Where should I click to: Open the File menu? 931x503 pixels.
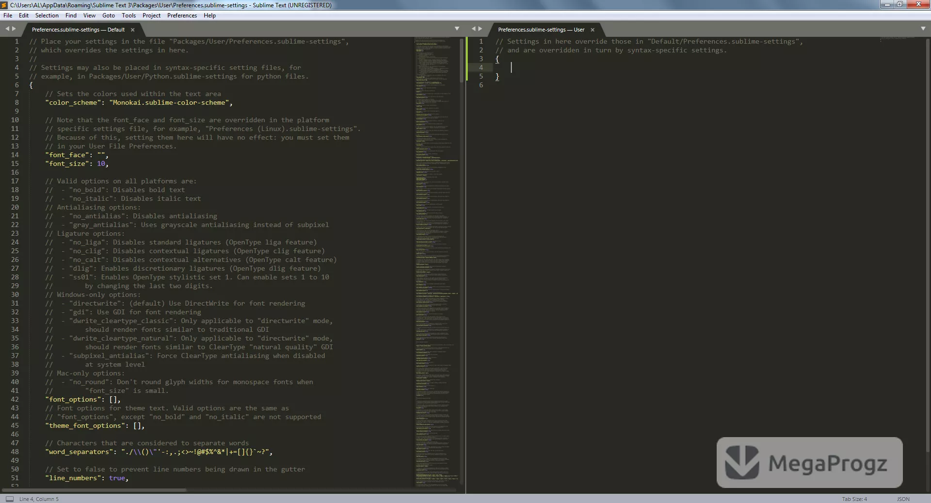pyautogui.click(x=8, y=16)
